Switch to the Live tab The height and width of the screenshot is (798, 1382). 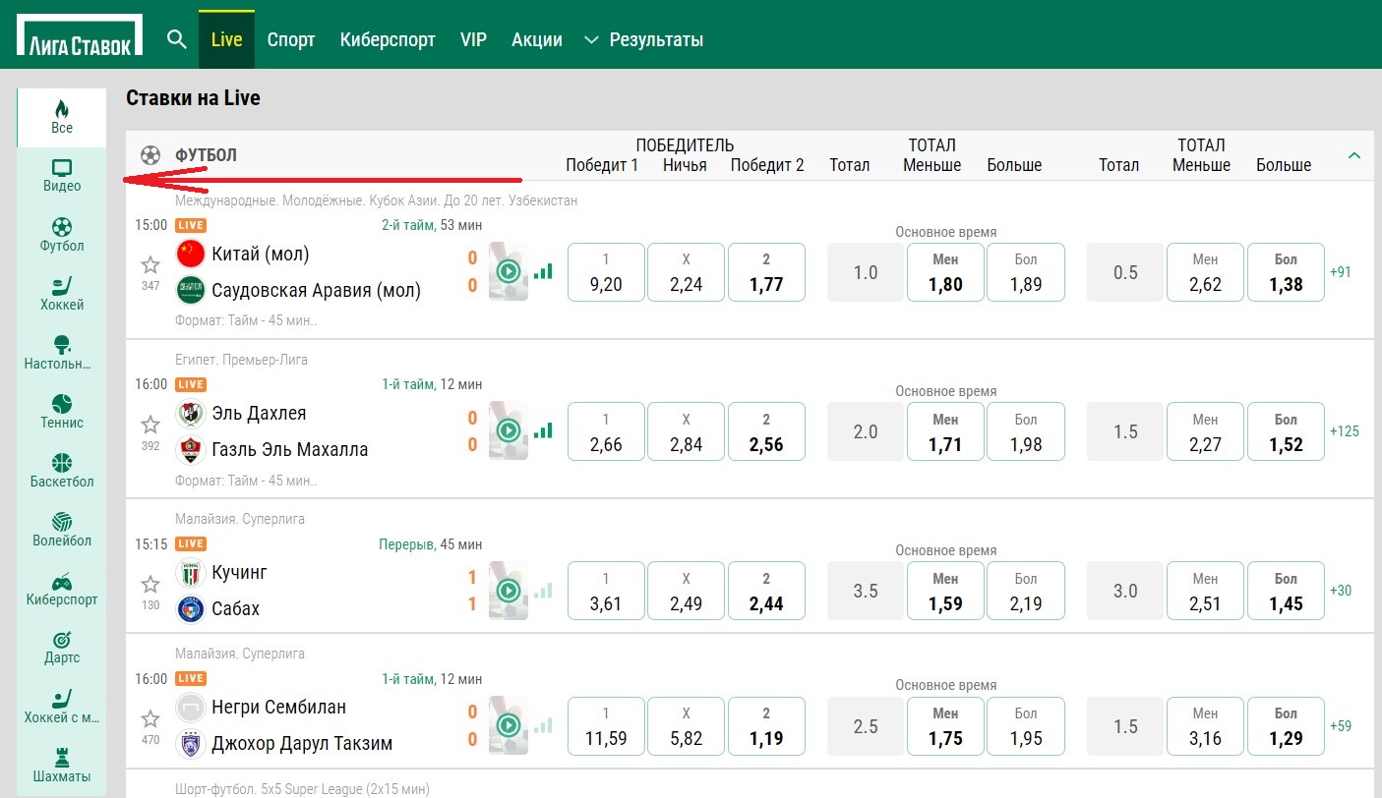tap(226, 39)
